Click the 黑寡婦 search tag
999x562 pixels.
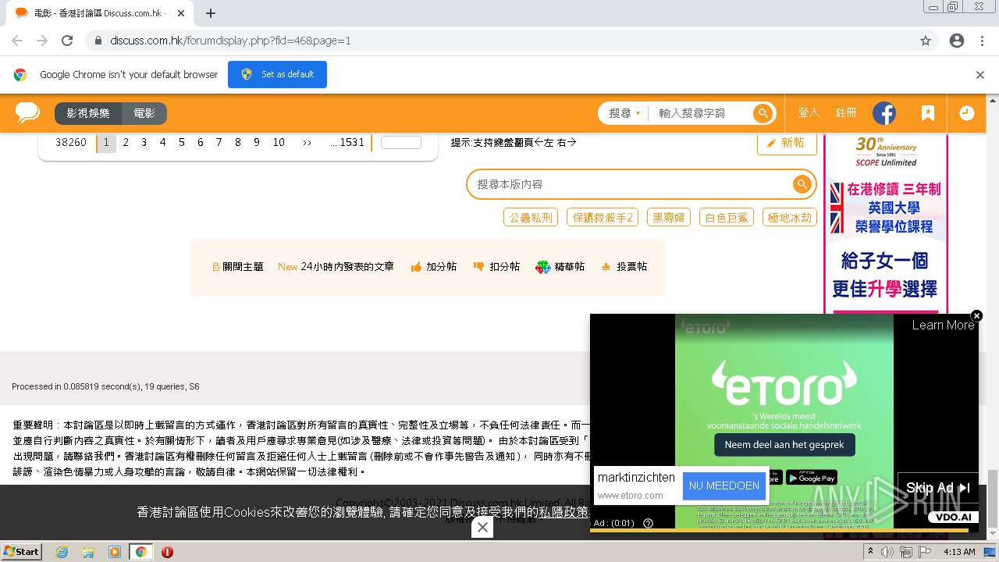point(669,218)
